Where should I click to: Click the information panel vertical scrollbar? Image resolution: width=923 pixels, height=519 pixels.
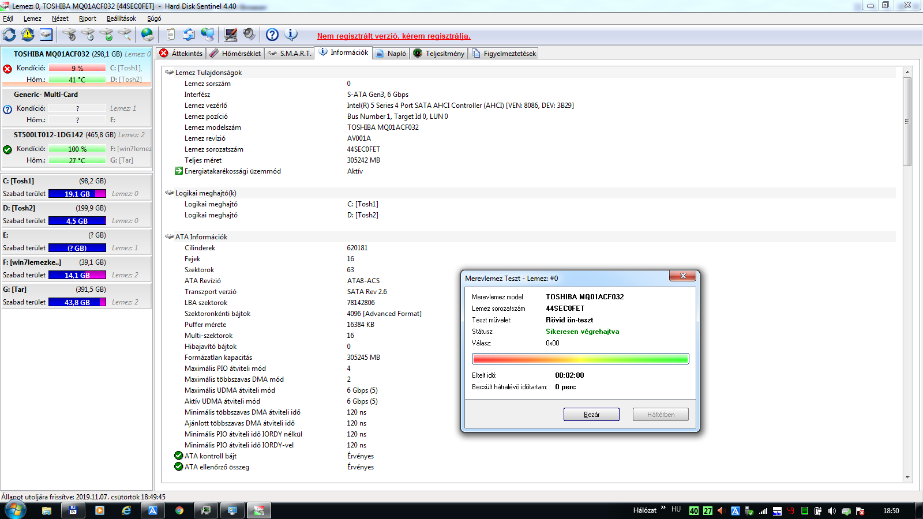pyautogui.click(x=907, y=121)
